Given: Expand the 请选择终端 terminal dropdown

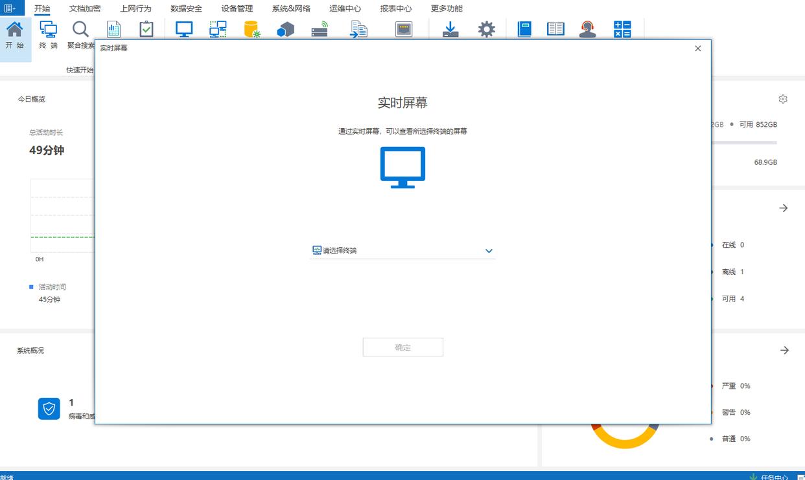Looking at the screenshot, I should pos(402,250).
